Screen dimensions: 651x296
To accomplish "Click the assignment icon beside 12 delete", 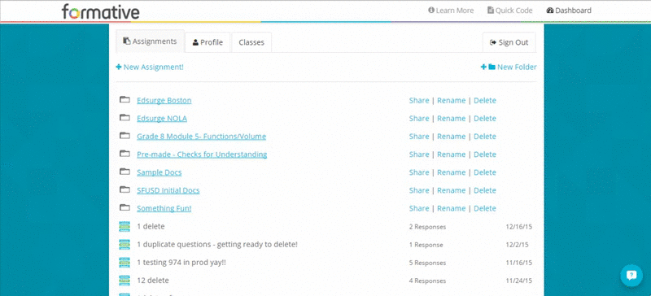I will pos(125,281).
